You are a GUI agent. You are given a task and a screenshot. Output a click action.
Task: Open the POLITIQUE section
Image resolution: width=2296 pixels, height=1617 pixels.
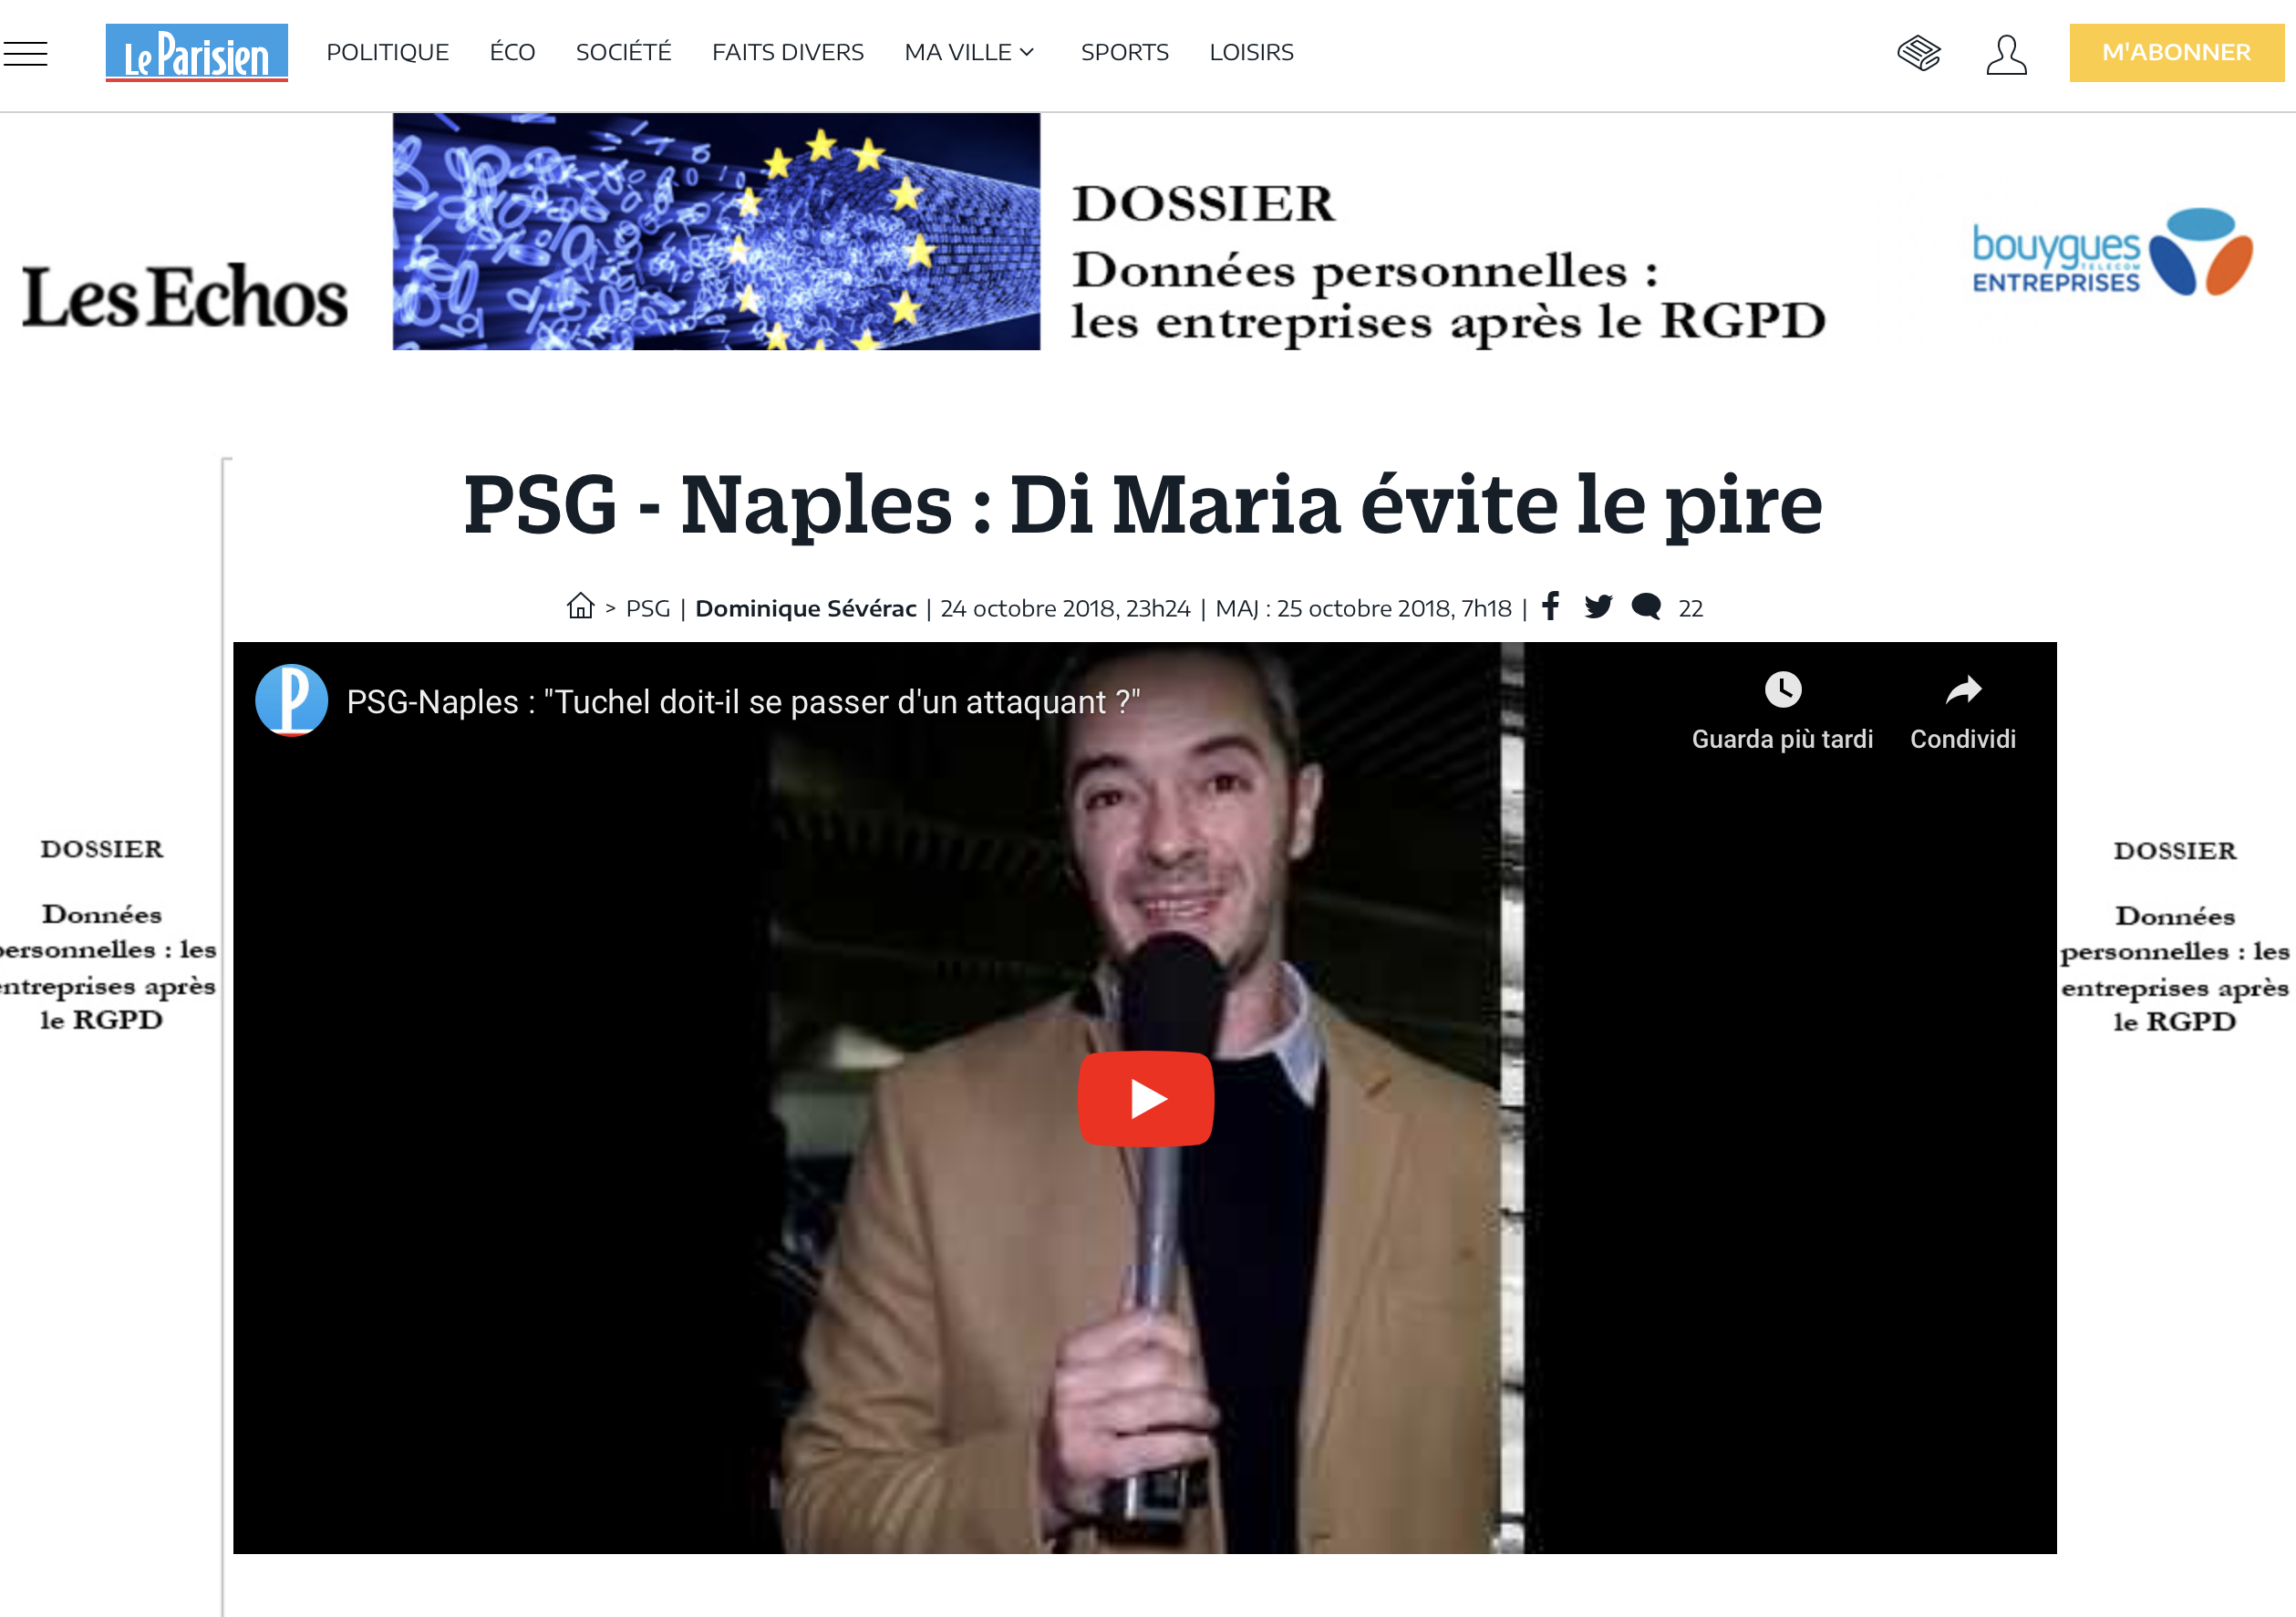click(388, 52)
